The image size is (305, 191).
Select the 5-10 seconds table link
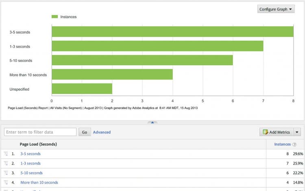click(x=31, y=173)
